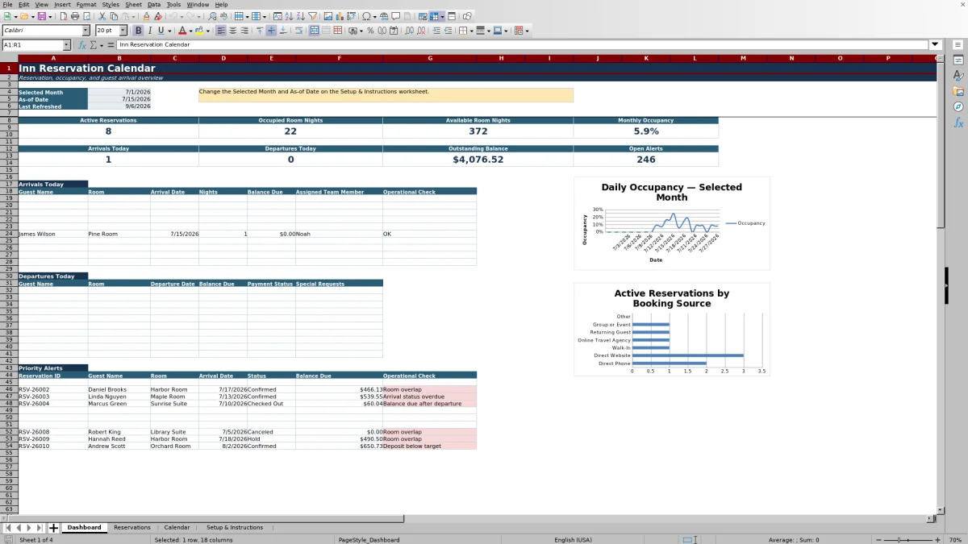Click the Insert Comment icon
The image size is (968, 544).
[x=395, y=16]
